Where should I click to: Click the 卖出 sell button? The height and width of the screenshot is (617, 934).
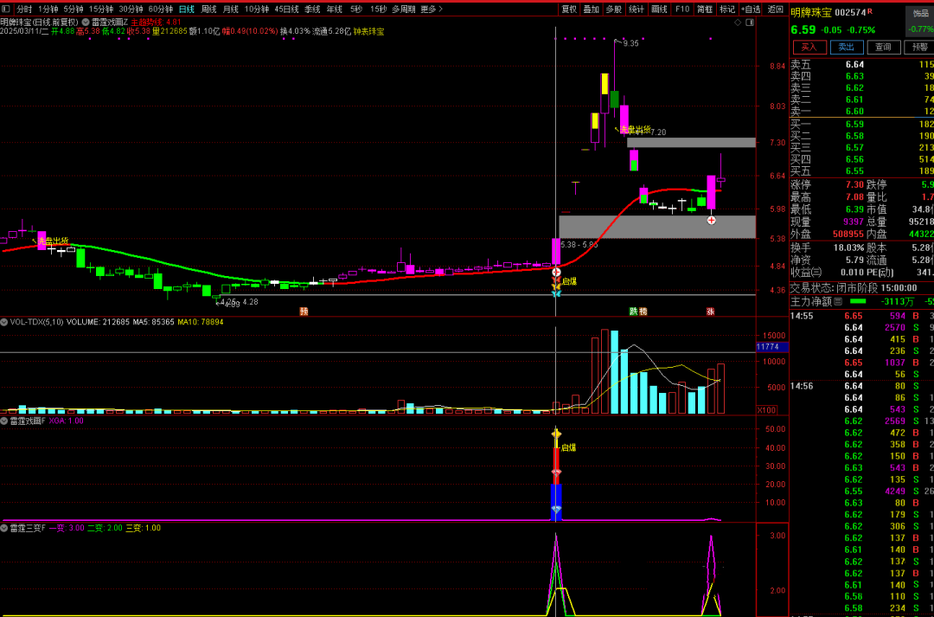pos(845,48)
